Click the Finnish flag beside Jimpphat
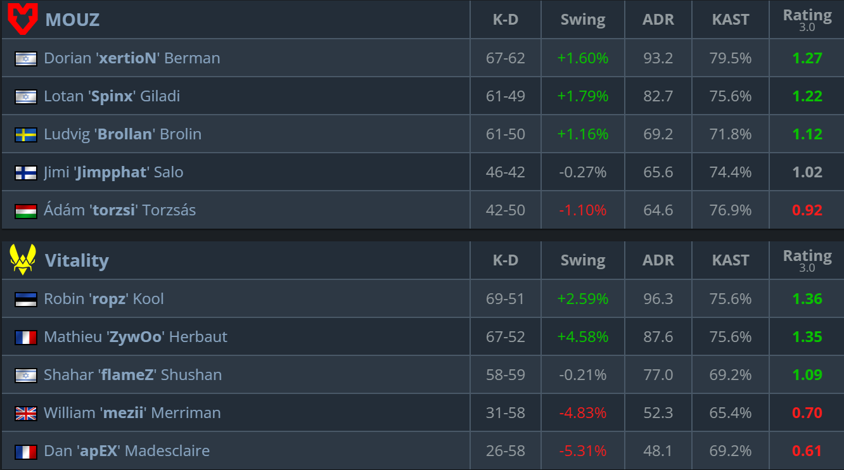This screenshot has height=470, width=844. tap(26, 172)
